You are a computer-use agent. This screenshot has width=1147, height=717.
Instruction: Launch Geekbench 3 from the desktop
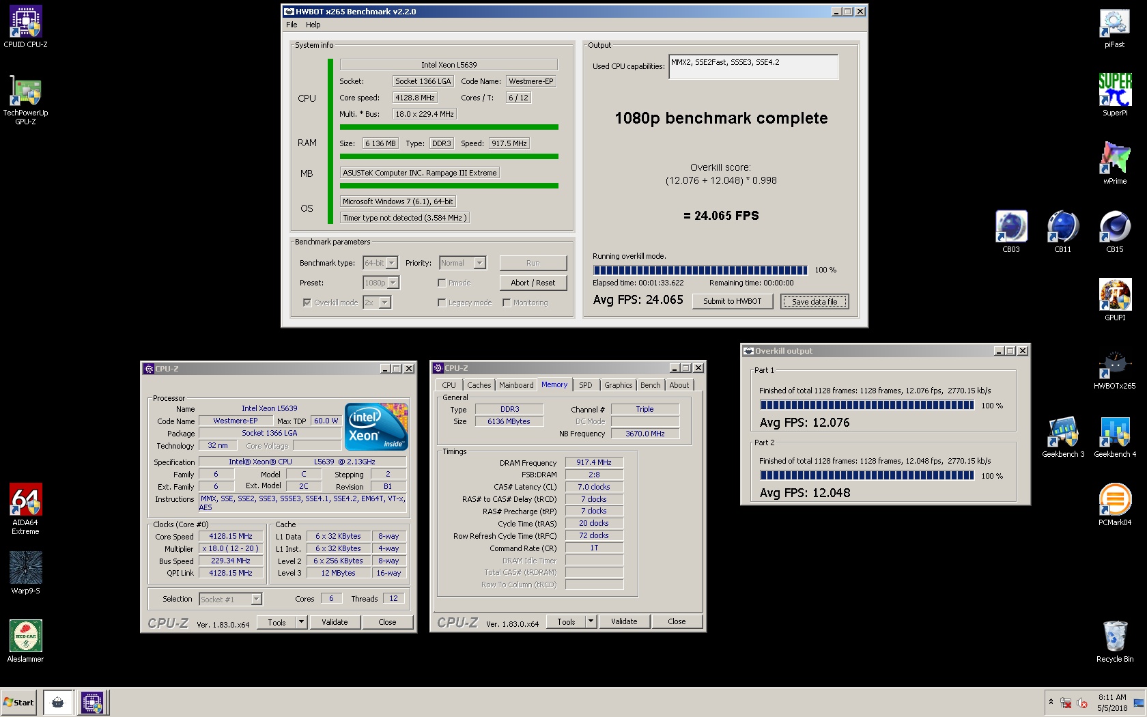[1062, 437]
